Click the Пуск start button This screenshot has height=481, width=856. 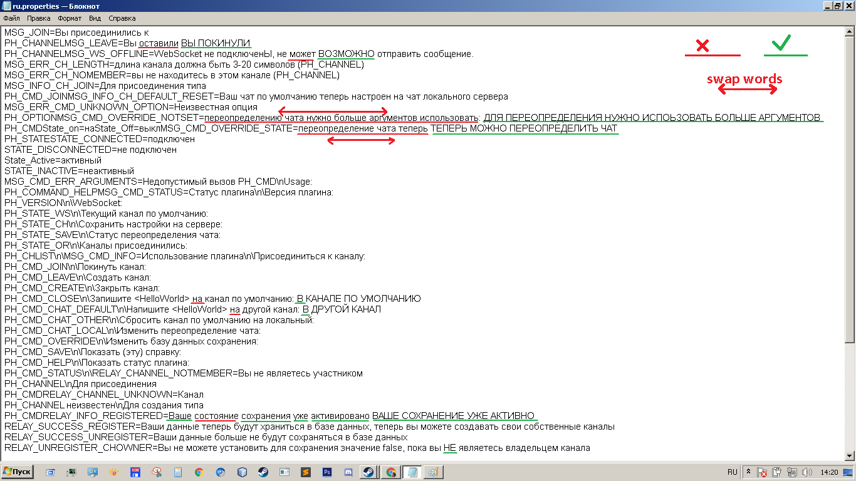point(18,472)
